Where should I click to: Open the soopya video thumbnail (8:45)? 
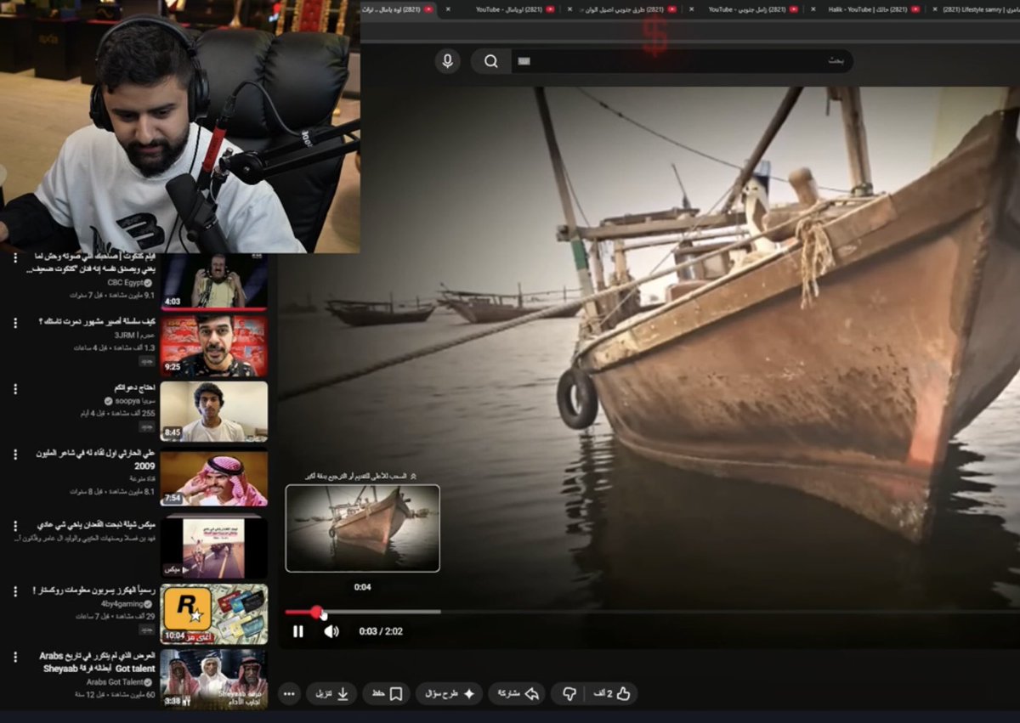[214, 411]
